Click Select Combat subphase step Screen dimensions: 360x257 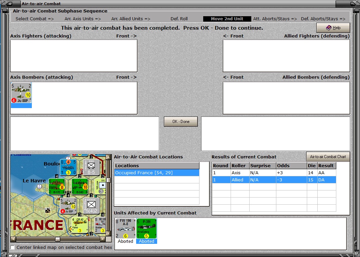pyautogui.click(x=35, y=19)
